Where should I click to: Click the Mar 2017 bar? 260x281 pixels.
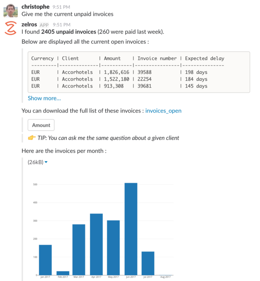coord(79,249)
